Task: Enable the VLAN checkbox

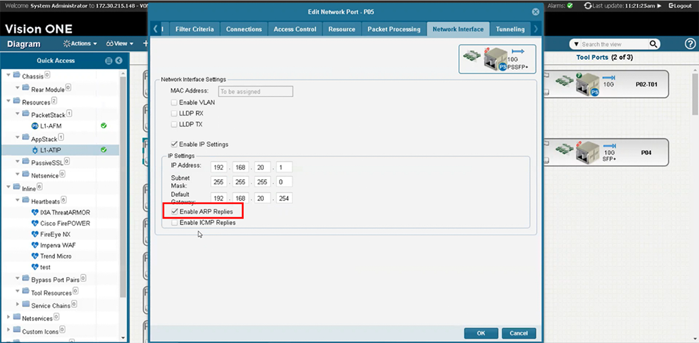Action: 174,103
